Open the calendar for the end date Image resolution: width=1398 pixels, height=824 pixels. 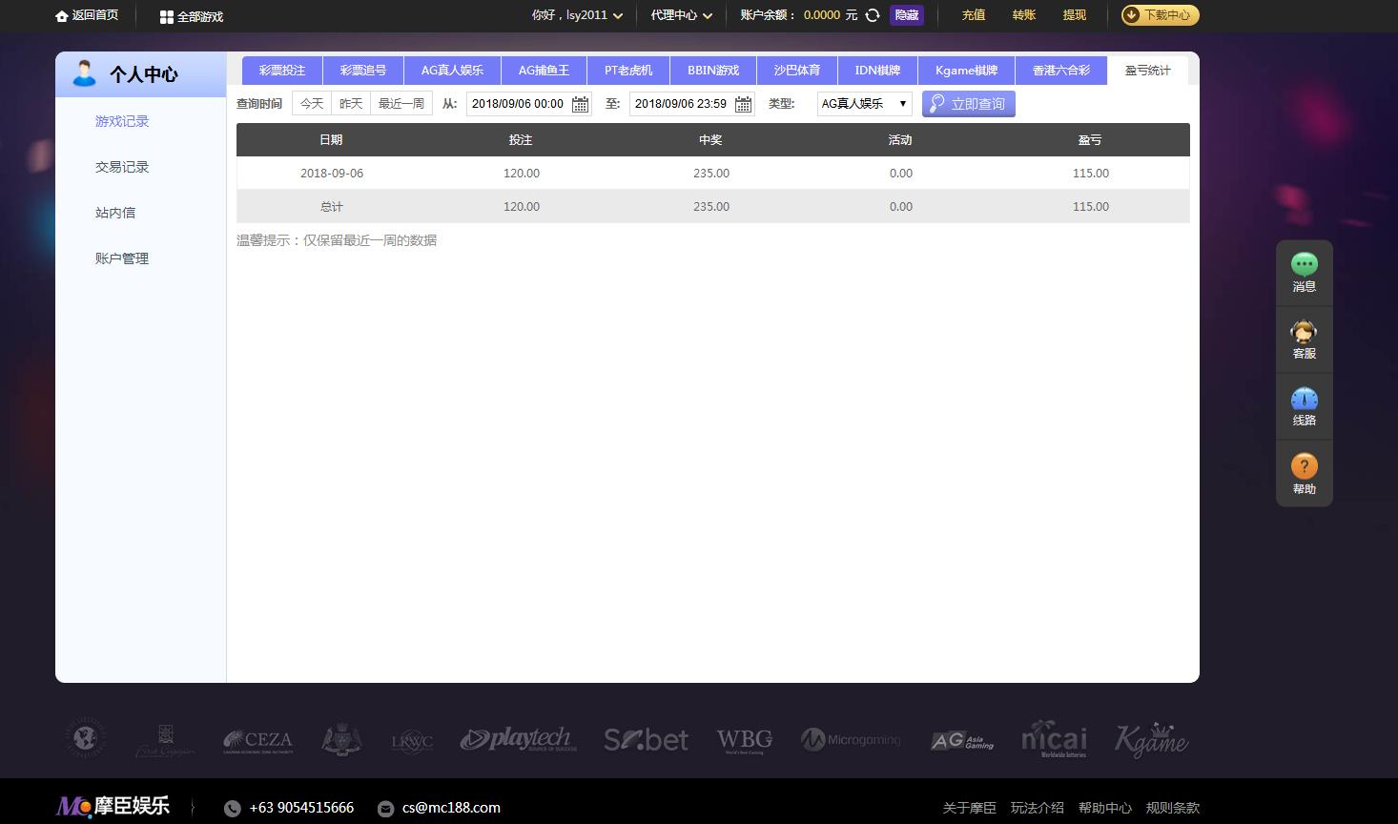pyautogui.click(x=742, y=104)
